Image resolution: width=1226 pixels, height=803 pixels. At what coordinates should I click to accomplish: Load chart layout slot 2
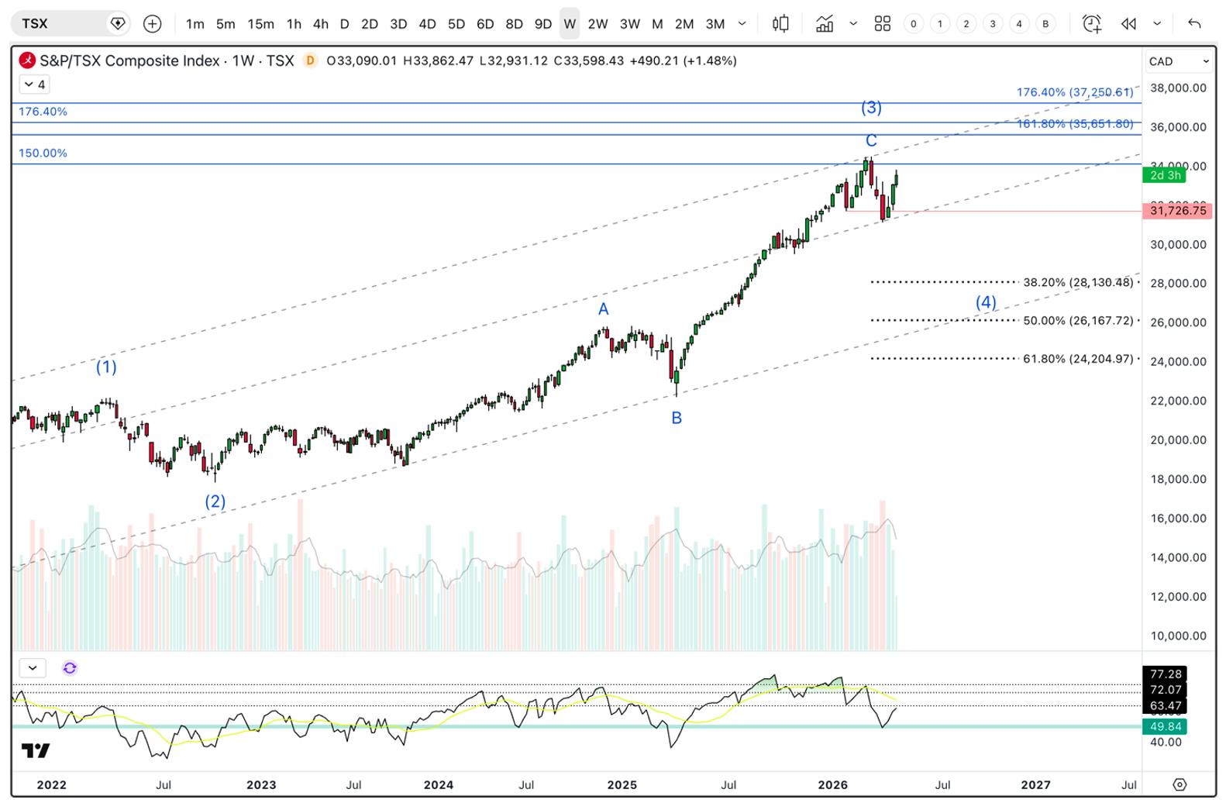pyautogui.click(x=966, y=24)
